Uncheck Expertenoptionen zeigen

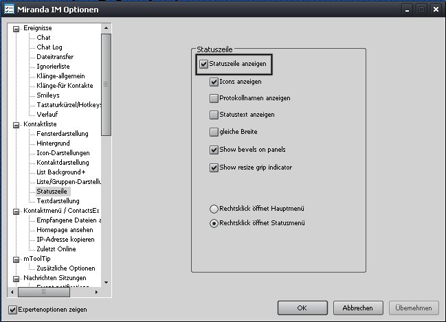12,310
